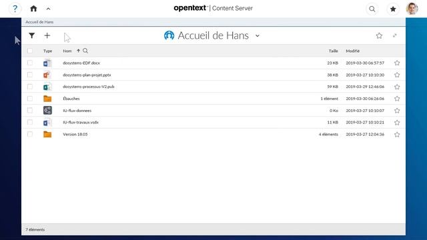Click the Accueil de Hans breadcrumb

pyautogui.click(x=39, y=22)
